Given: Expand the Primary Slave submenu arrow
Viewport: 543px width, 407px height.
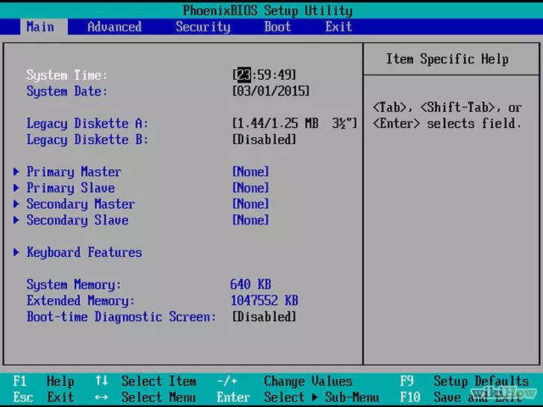Looking at the screenshot, I should pyautogui.click(x=16, y=189).
